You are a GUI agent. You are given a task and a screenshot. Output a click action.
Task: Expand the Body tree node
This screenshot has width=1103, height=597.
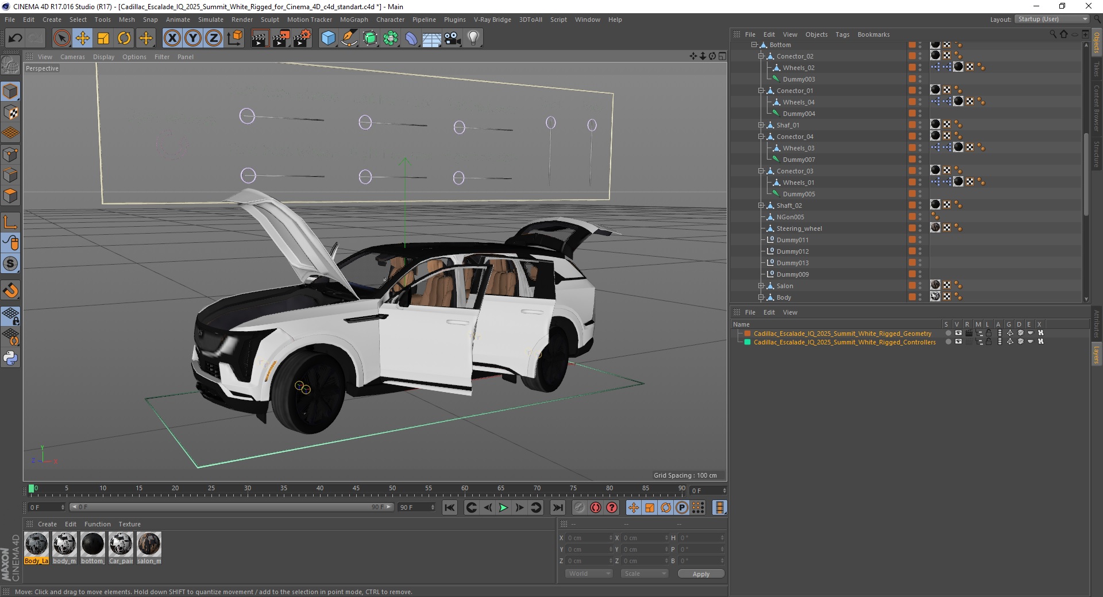point(761,297)
